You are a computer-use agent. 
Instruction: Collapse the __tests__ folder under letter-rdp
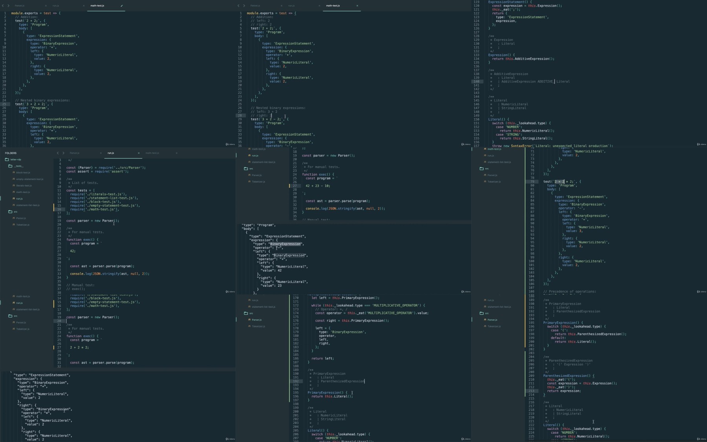coord(11,166)
